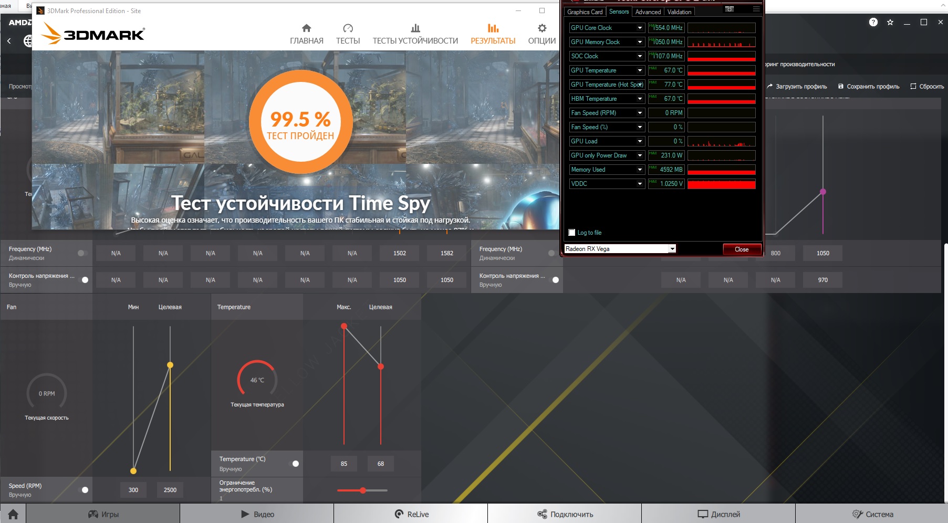Click the 4592 MB memory used reading
The width and height of the screenshot is (948, 523).
(666, 170)
